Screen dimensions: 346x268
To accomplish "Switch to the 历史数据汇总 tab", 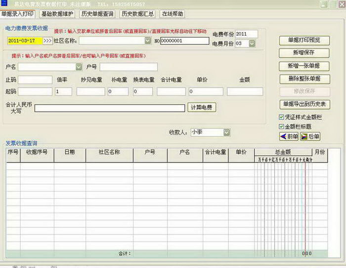I will pos(137,13).
